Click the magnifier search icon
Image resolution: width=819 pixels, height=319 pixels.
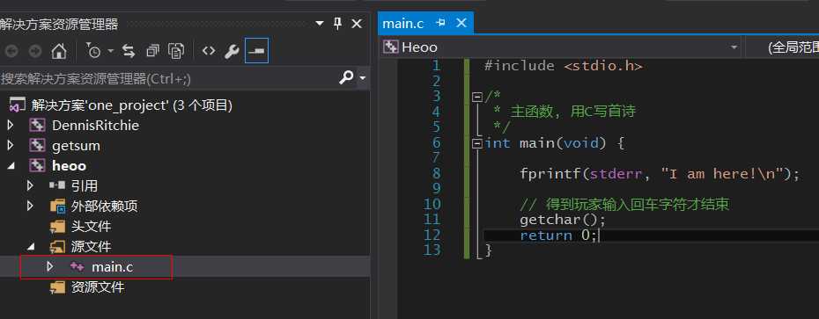pyautogui.click(x=346, y=78)
